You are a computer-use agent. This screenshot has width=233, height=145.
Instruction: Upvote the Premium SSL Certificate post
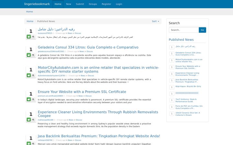coord(29,99)
